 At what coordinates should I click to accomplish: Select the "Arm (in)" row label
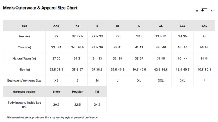click(24, 36)
